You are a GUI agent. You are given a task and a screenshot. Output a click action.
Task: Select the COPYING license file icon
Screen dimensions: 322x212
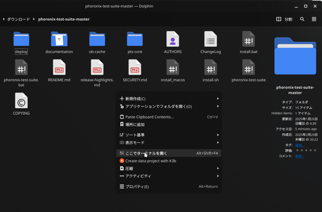point(21,100)
